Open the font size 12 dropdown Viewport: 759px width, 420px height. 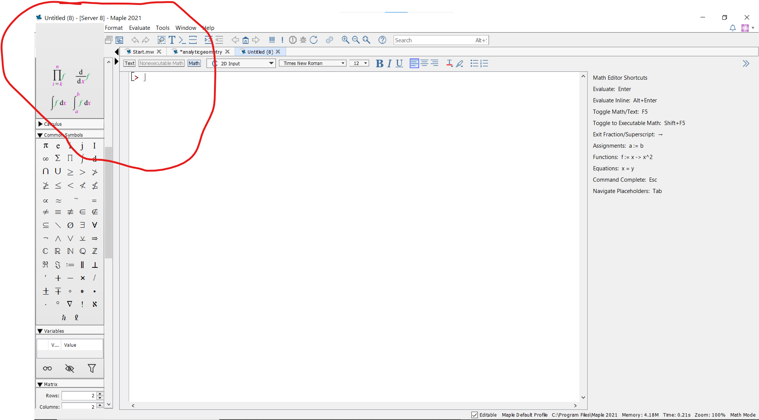359,63
